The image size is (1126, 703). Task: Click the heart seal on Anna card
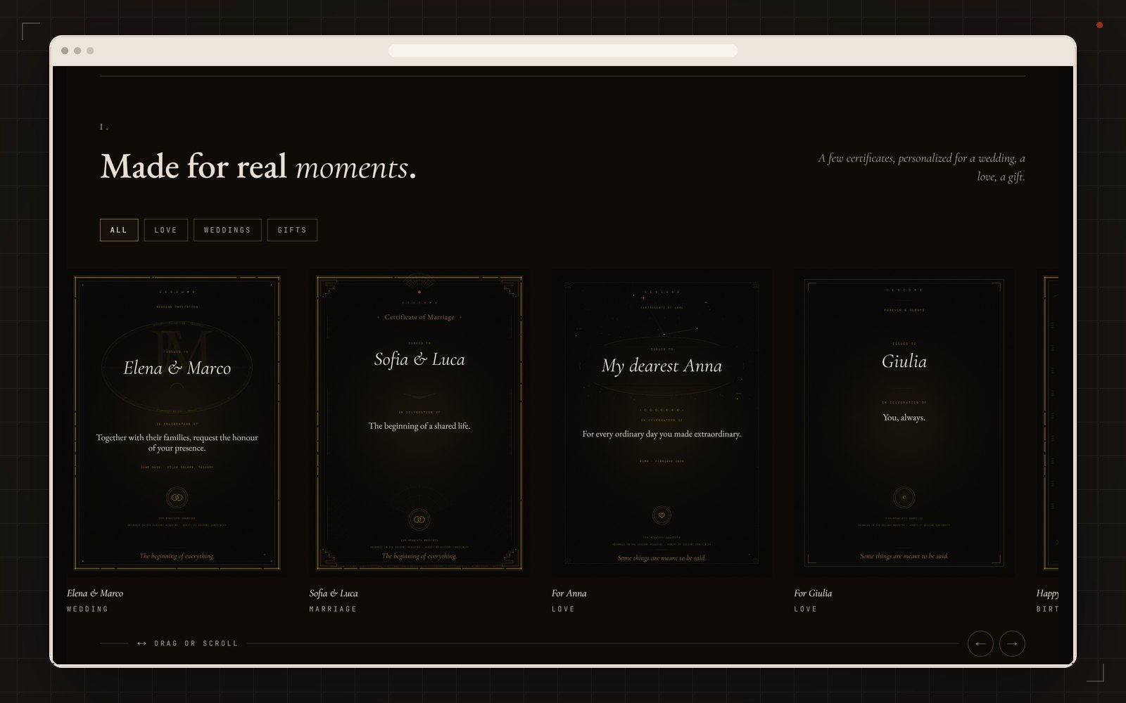click(x=662, y=515)
